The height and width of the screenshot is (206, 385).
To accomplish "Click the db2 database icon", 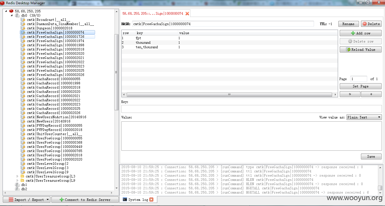I will coord(17,189).
